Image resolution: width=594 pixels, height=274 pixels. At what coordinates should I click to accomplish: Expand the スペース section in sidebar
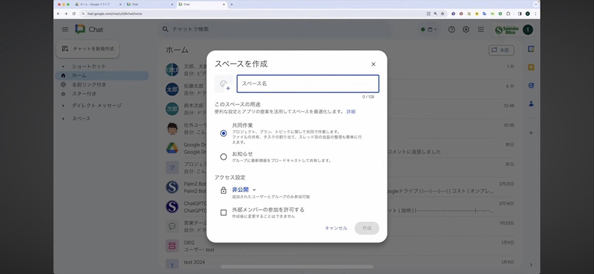(x=64, y=119)
